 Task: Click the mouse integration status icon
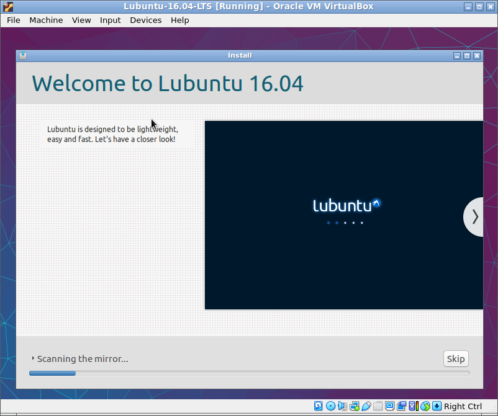[x=425, y=406]
